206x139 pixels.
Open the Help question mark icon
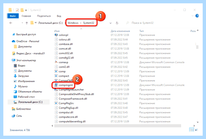coord(197,16)
